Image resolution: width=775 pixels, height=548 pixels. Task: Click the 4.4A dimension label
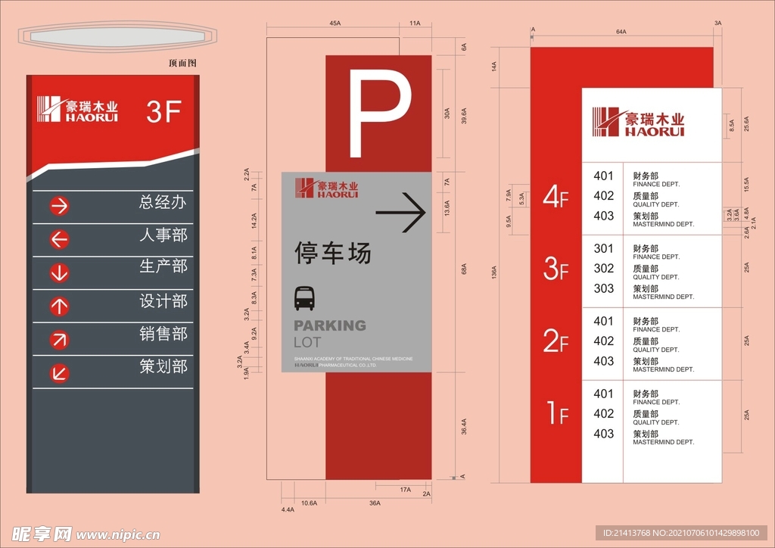(288, 509)
